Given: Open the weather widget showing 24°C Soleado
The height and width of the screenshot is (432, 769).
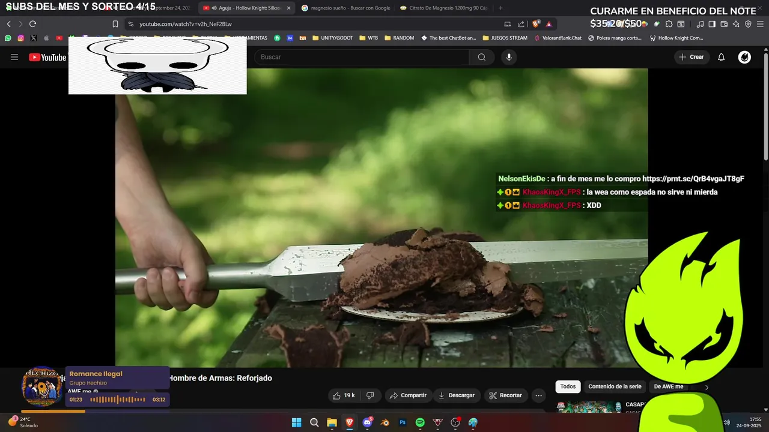Looking at the screenshot, I should pos(23,422).
